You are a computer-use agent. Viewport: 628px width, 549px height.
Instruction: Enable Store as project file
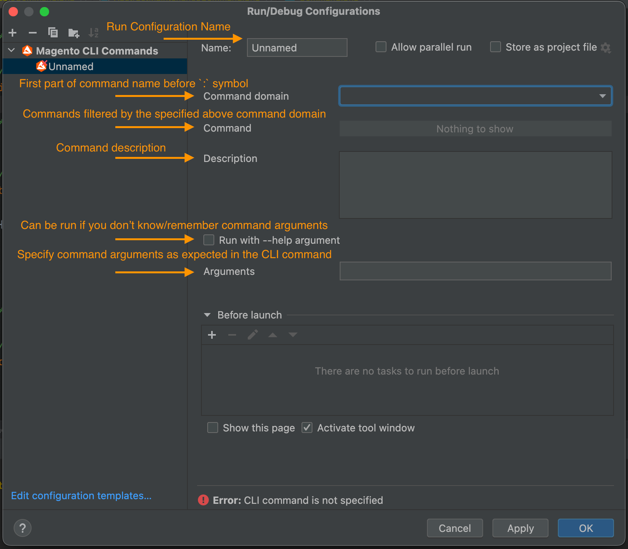point(495,47)
